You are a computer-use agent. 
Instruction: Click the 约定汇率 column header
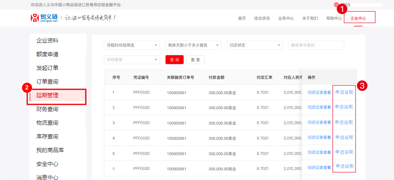(x=264, y=78)
